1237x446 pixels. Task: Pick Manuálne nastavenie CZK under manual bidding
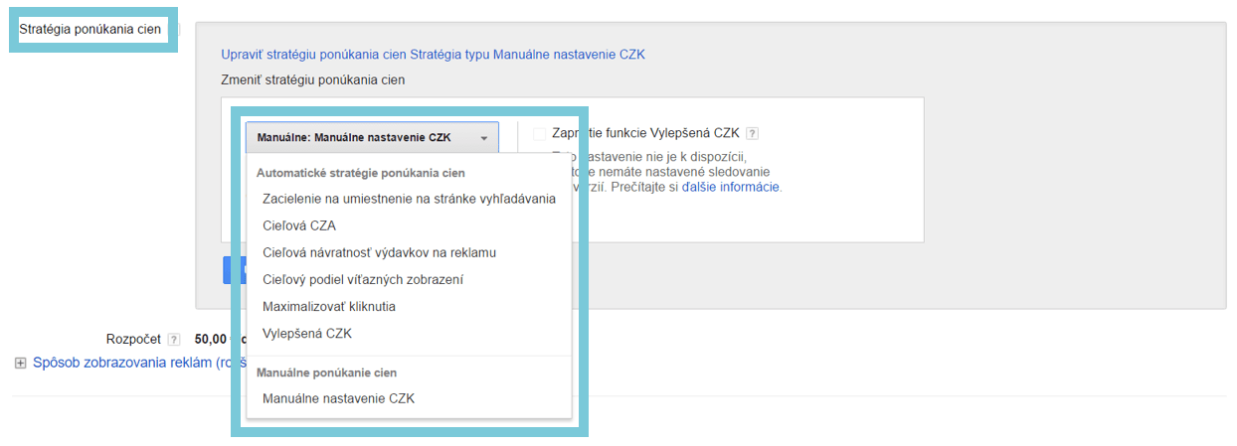[x=338, y=398]
